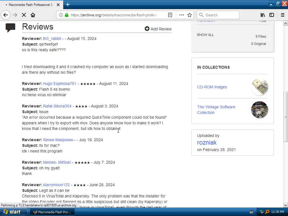Open a new tab with plus button
This screenshot has width=288, height=216.
tap(67, 4)
